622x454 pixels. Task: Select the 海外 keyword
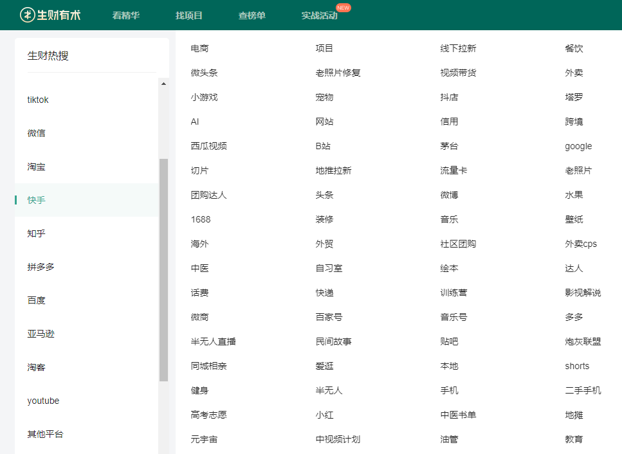pyautogui.click(x=199, y=244)
